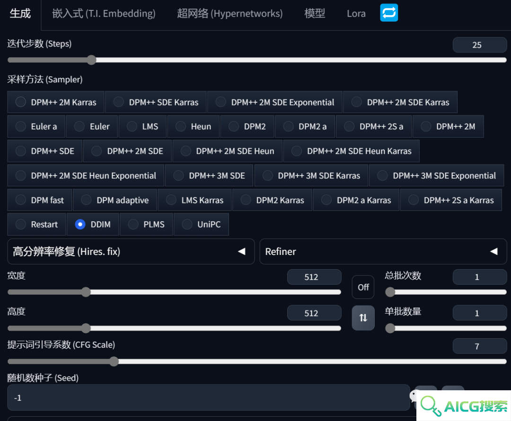Screen dimensions: 511x421
Task: Select the PLMS sampler
Action: coord(146,224)
